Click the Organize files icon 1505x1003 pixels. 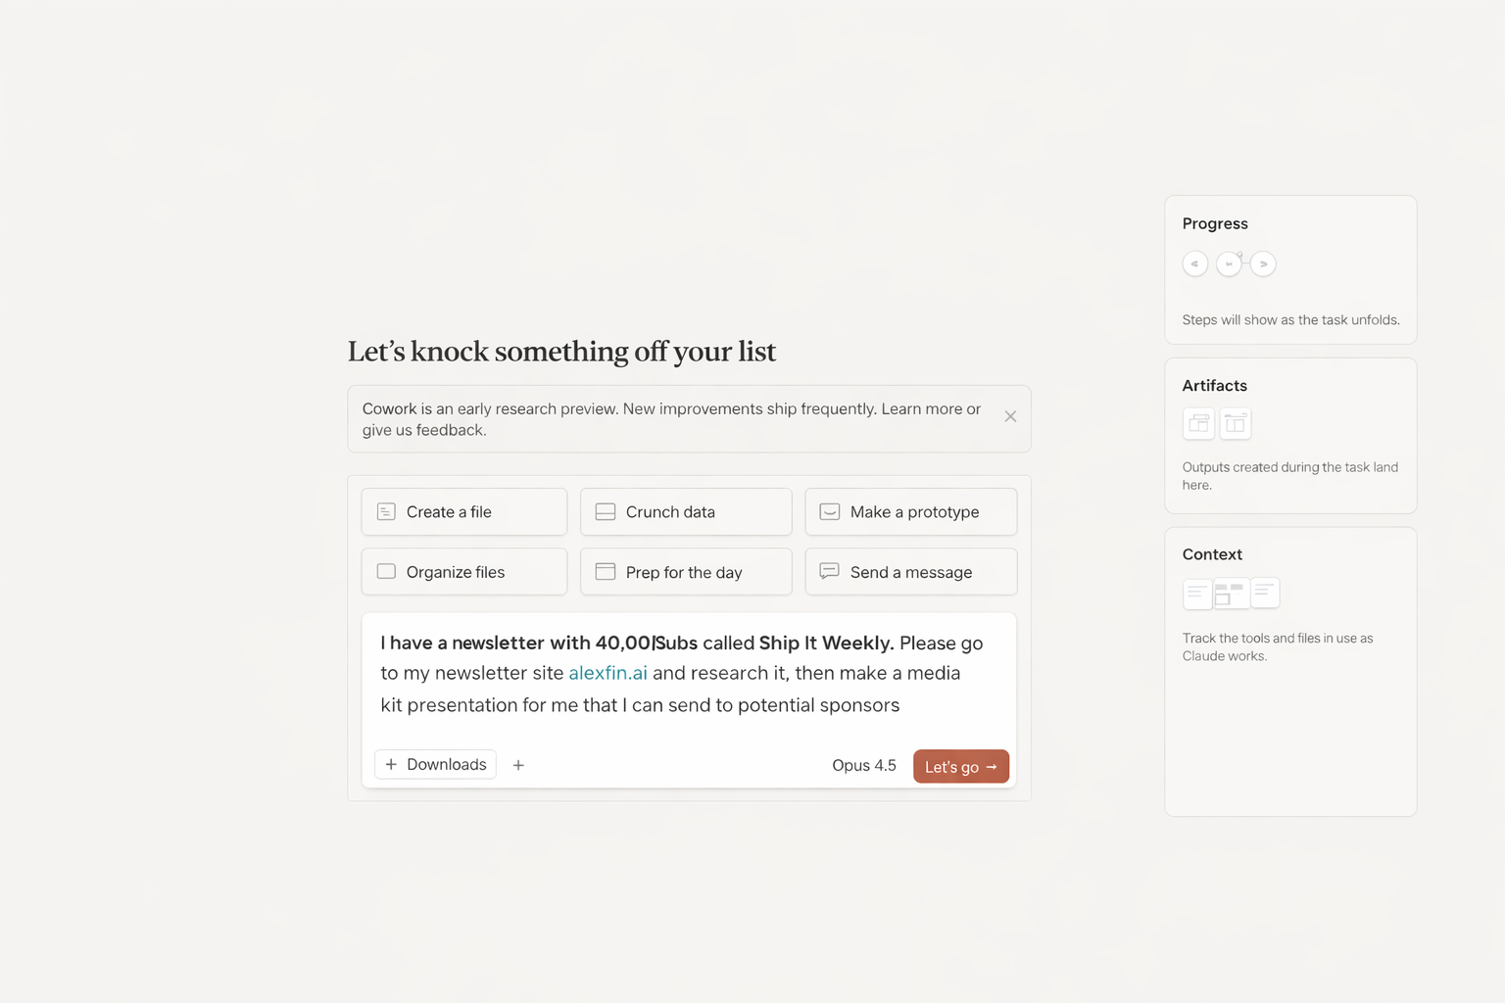point(387,572)
